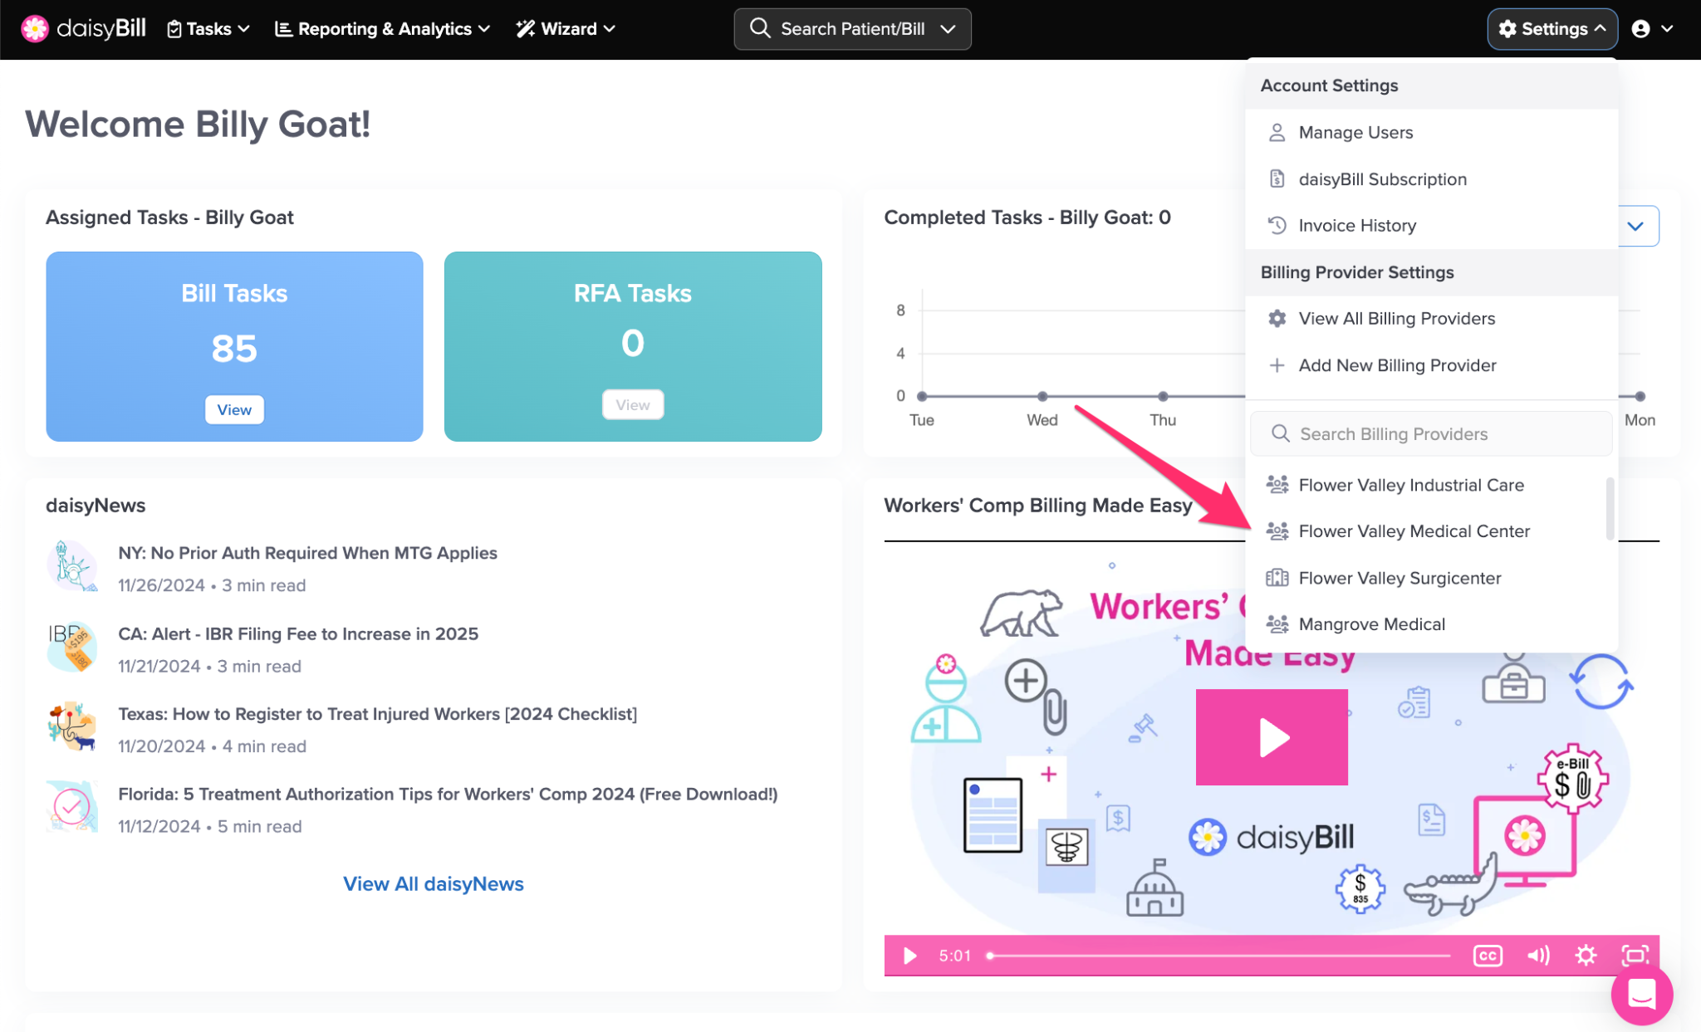Click the video settings gear icon
Image resolution: width=1701 pixels, height=1032 pixels.
click(1585, 956)
